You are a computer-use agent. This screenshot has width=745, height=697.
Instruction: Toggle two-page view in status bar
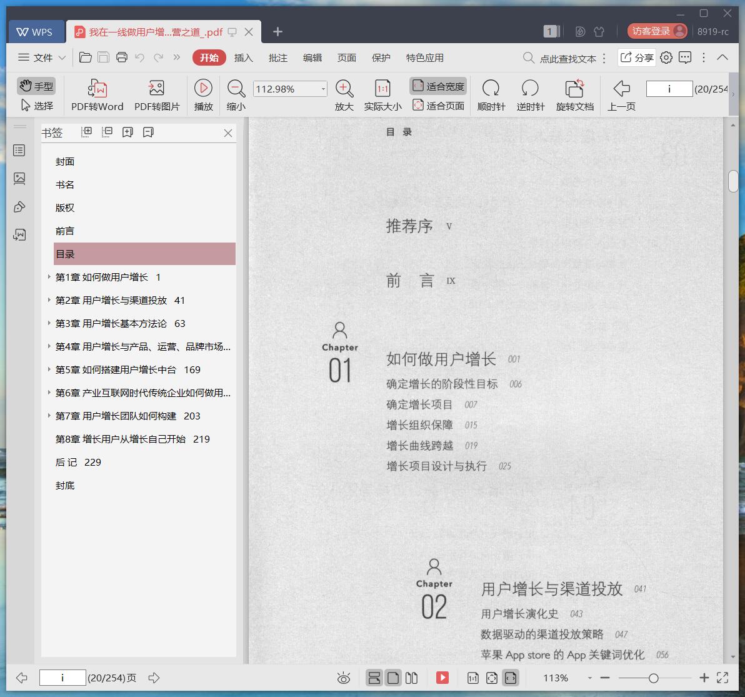coord(411,678)
